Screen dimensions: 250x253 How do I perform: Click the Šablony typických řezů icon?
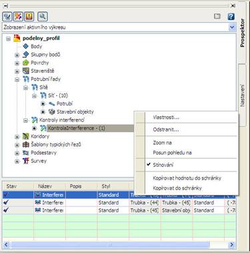[26, 144]
